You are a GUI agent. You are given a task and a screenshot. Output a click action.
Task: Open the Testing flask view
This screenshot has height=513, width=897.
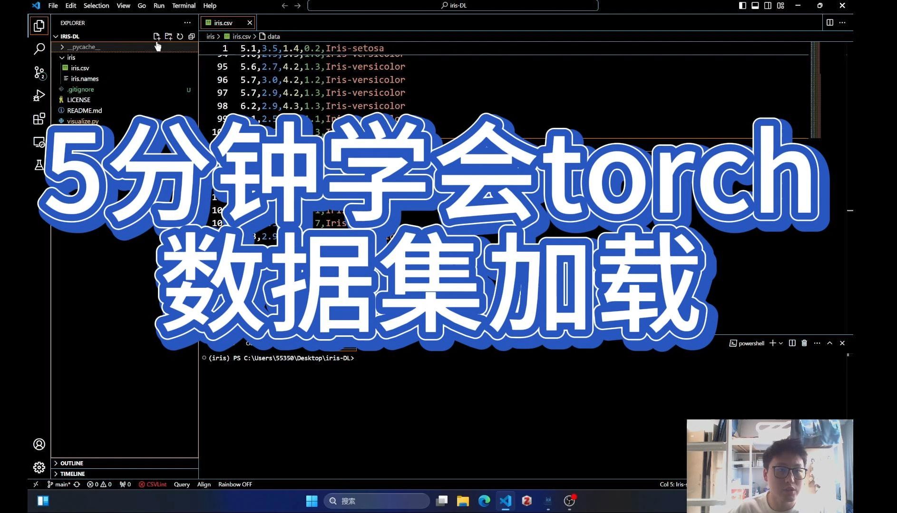(39, 165)
